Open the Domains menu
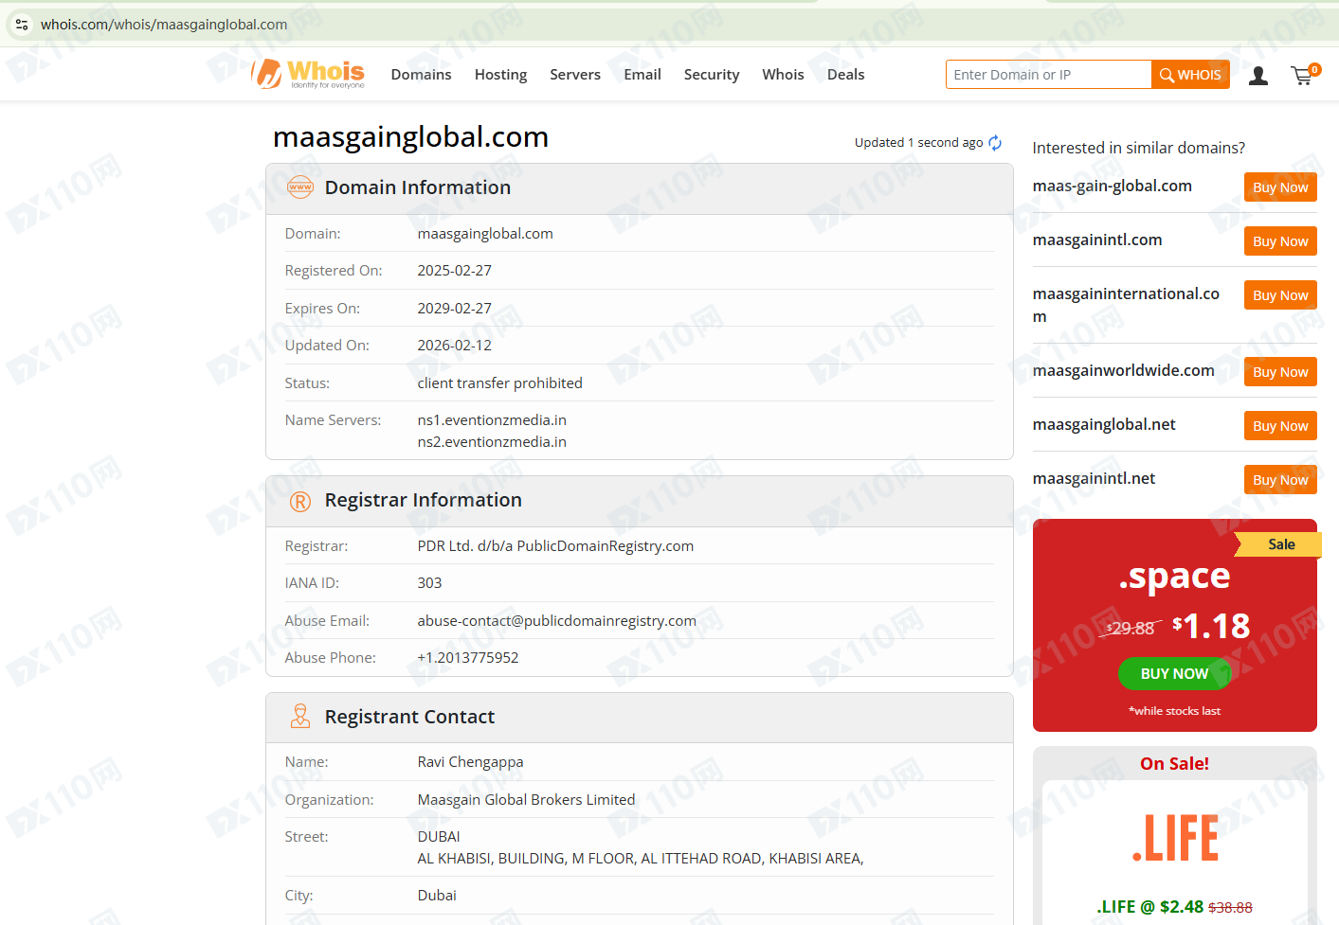 (421, 75)
